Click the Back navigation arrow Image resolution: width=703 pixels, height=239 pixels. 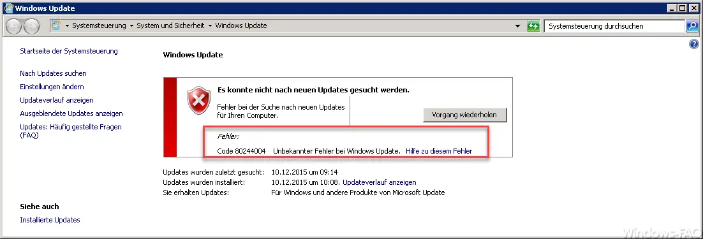point(13,26)
